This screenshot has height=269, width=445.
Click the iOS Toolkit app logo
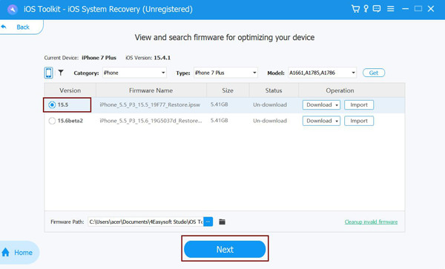click(12, 10)
